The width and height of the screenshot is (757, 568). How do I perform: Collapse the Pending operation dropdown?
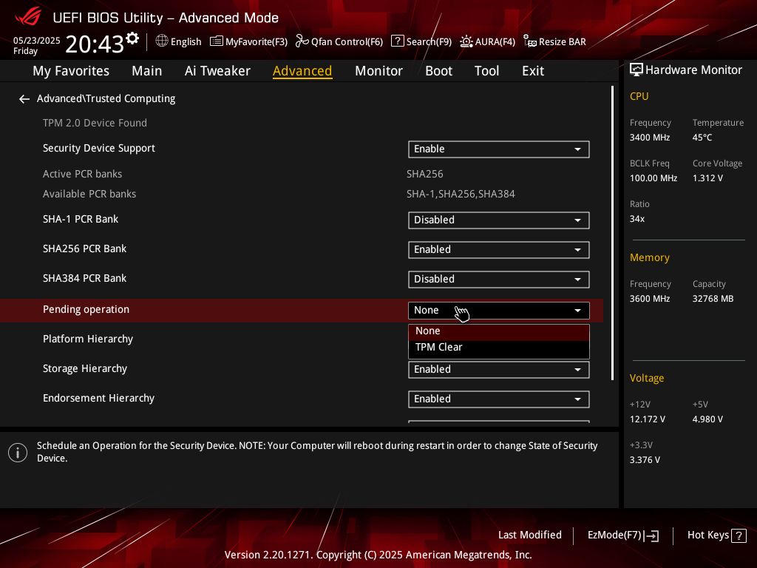[x=499, y=311]
